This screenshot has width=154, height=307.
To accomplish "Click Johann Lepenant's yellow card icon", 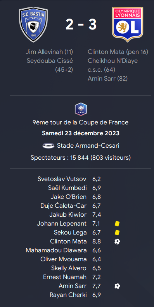I will click(117, 224).
